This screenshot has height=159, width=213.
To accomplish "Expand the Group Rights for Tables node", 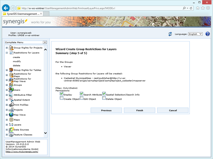I will point(7,70).
